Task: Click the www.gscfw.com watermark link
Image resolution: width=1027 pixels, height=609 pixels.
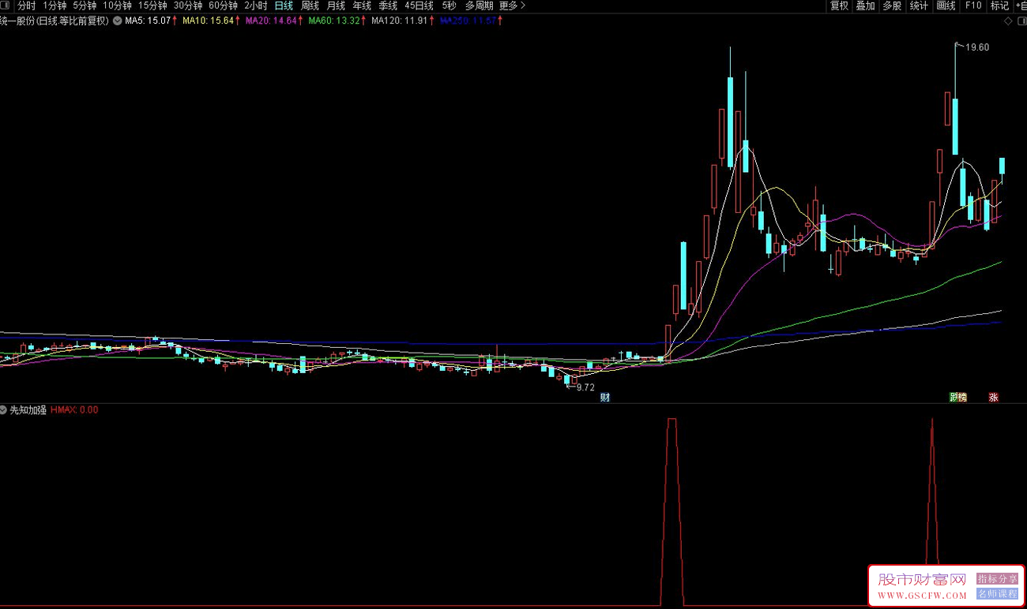Action: tap(922, 593)
